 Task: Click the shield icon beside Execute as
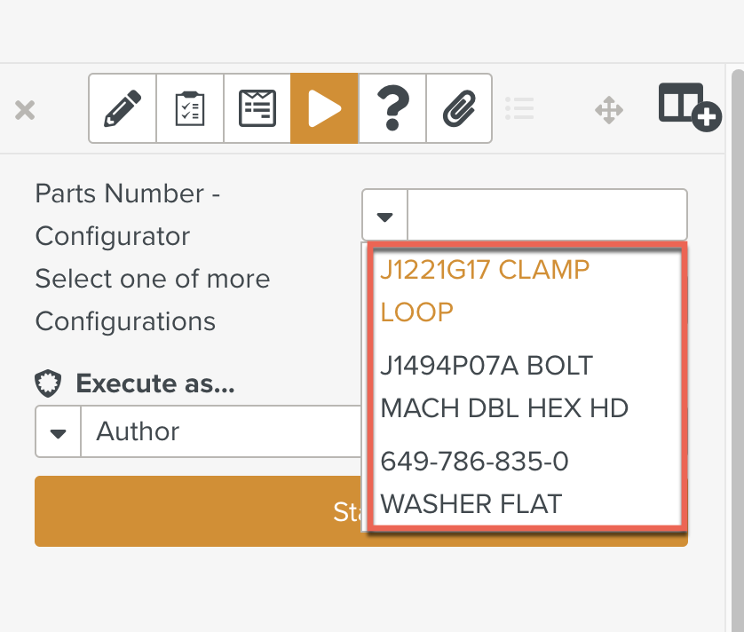pos(48,383)
